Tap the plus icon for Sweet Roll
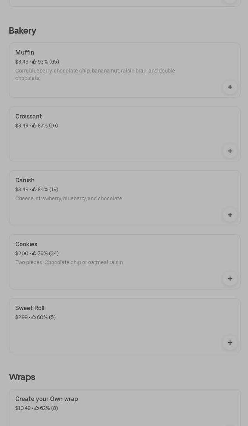This screenshot has width=248, height=426. pos(230,343)
